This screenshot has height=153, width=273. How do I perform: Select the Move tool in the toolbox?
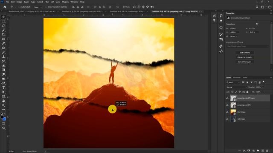point(3,17)
